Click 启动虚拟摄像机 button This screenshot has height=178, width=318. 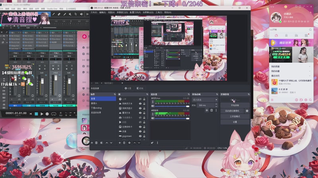coord(232,111)
